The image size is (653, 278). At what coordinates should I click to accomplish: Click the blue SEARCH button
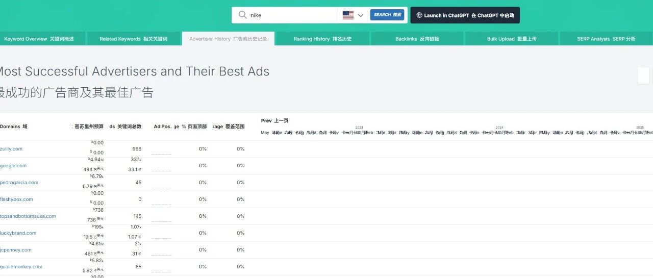387,15
